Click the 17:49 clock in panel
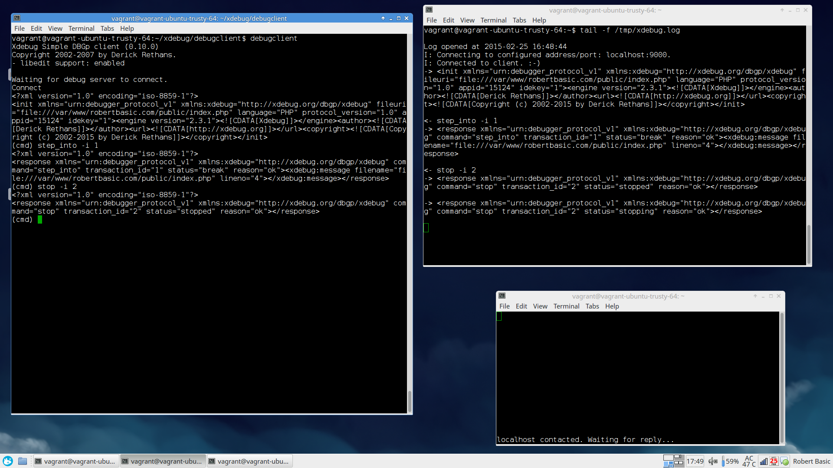The width and height of the screenshot is (833, 468). click(x=695, y=461)
